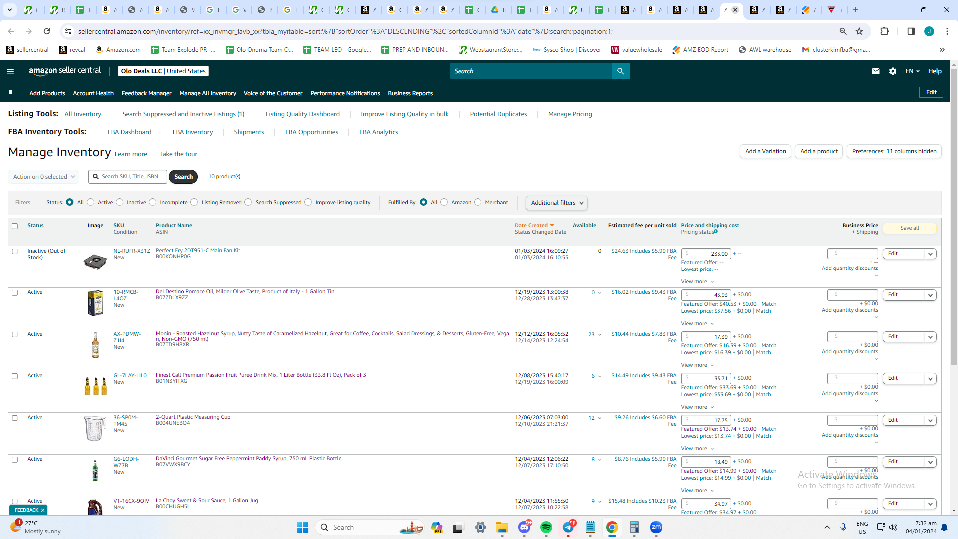
Task: Open Telegram from the taskbar
Action: click(x=568, y=527)
